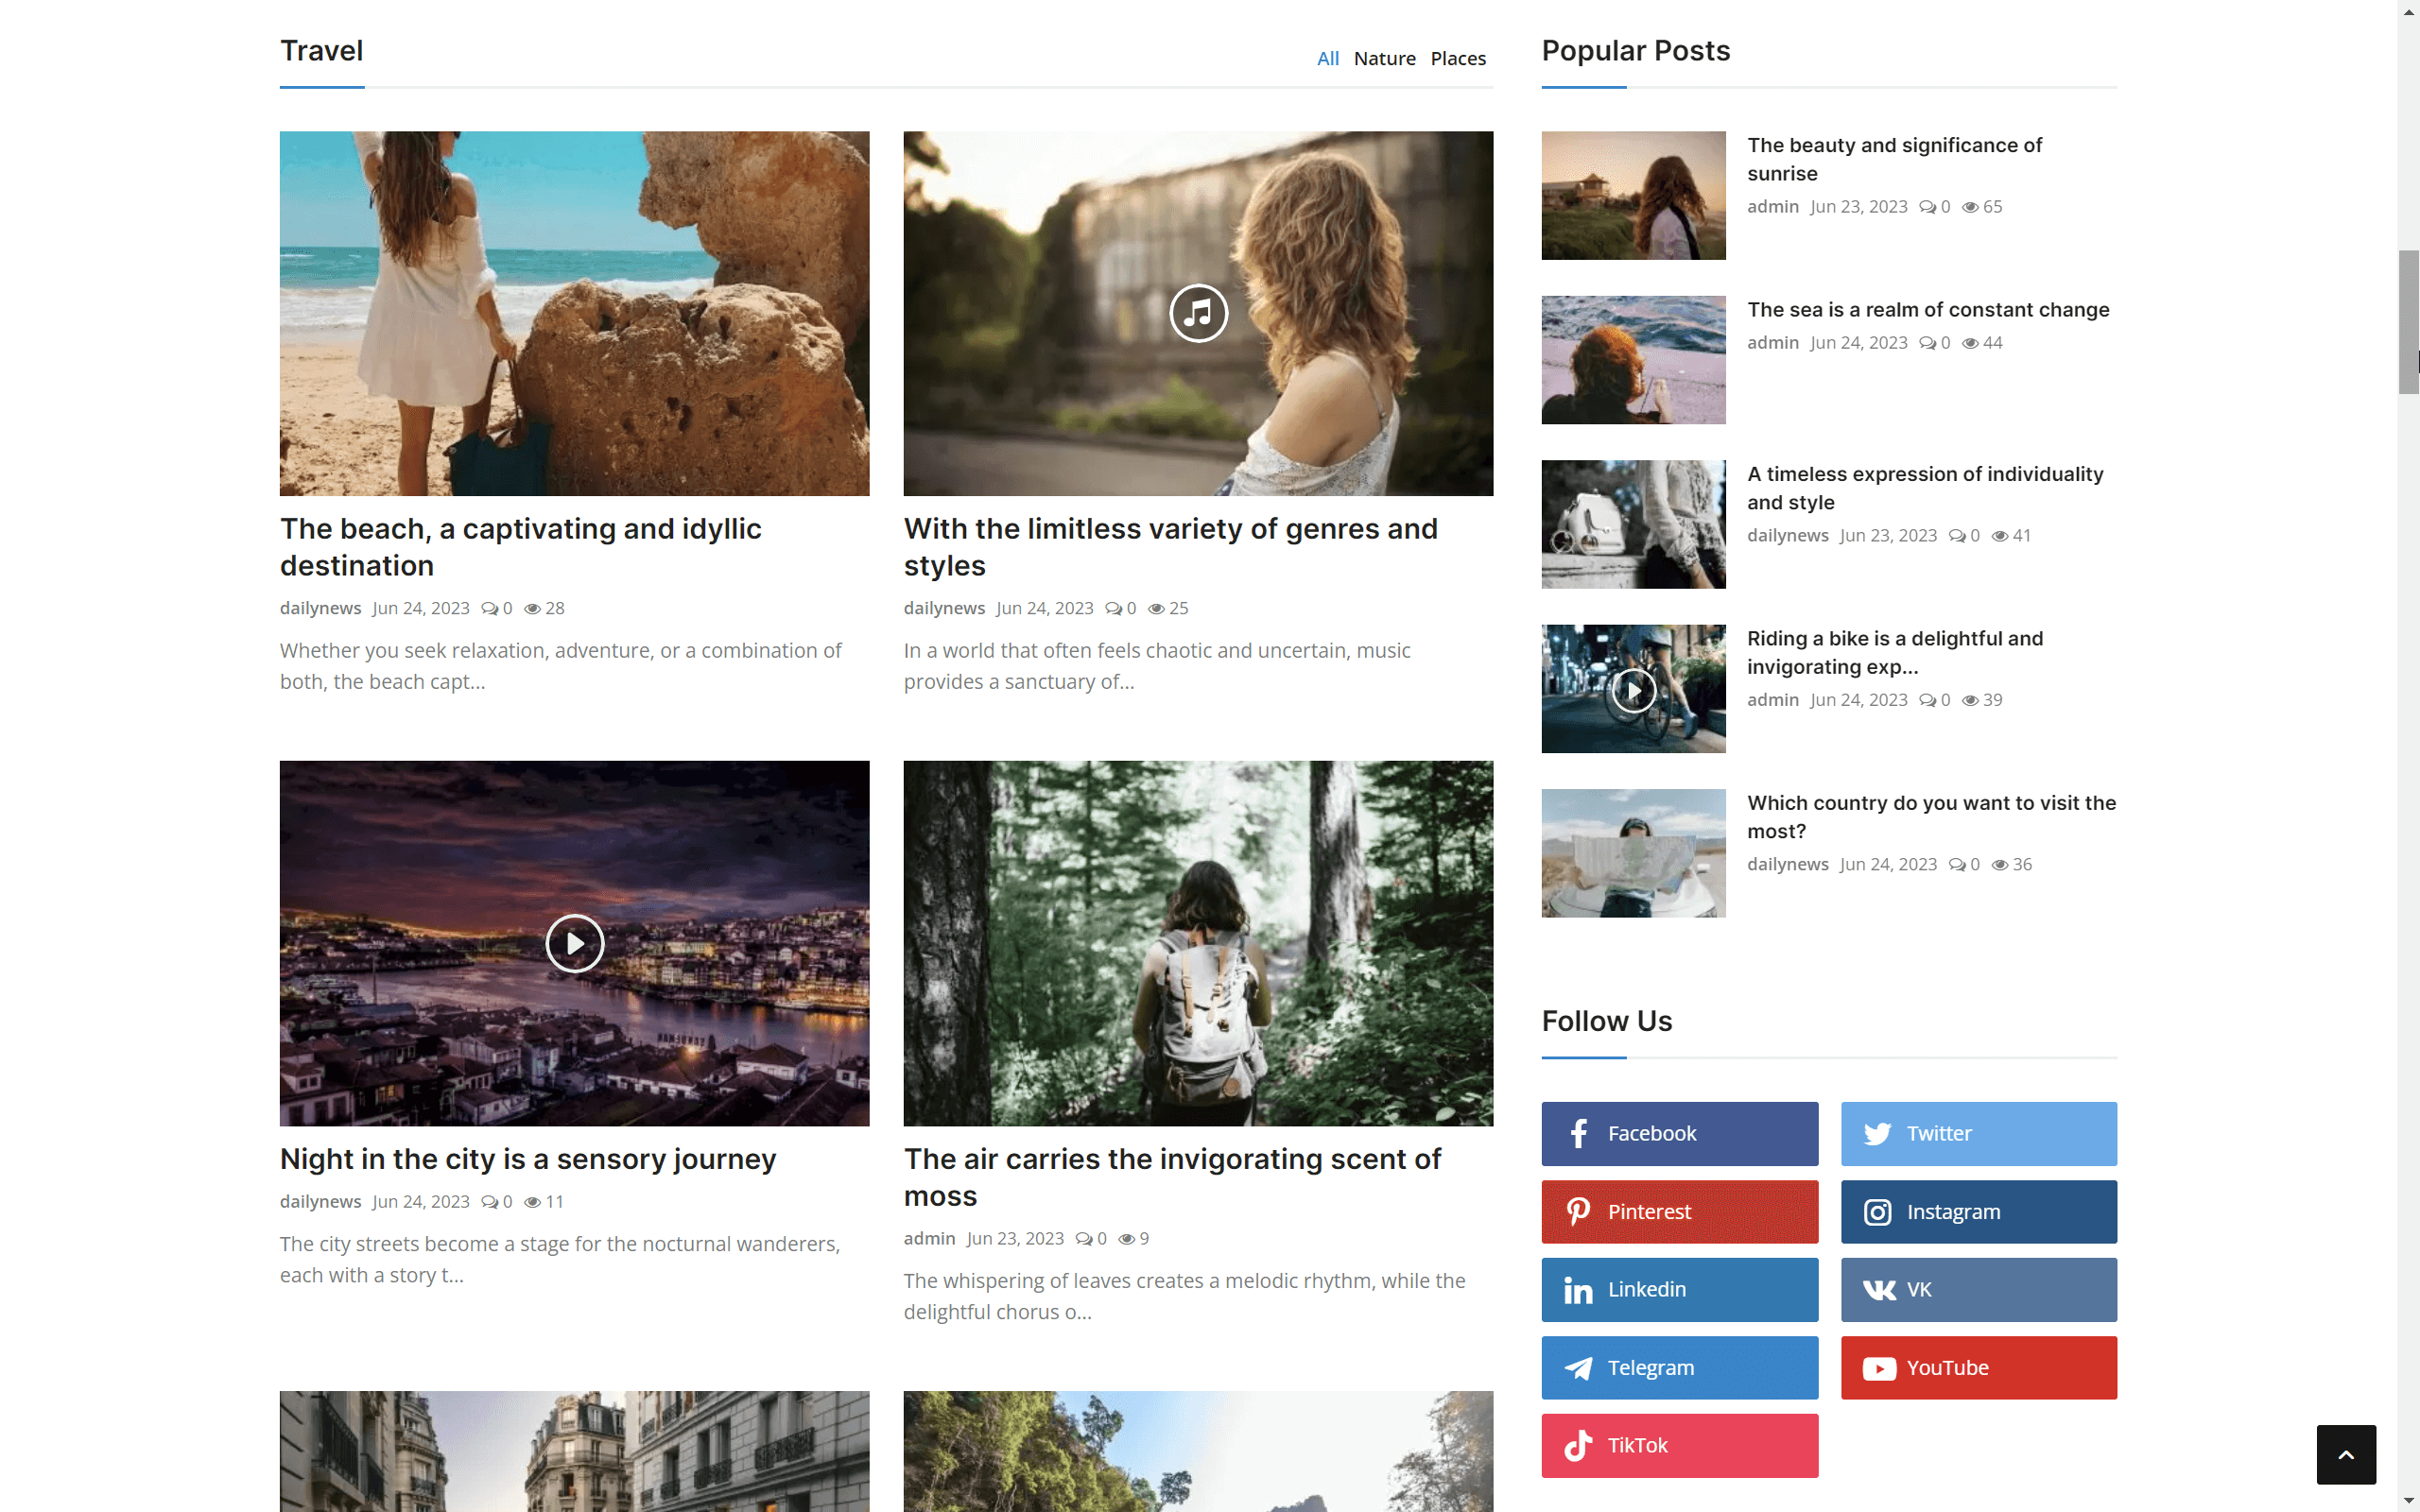The image size is (2420, 1512).
Task: Open 'The beach, a captivating and idyllic destination'
Action: (x=520, y=547)
